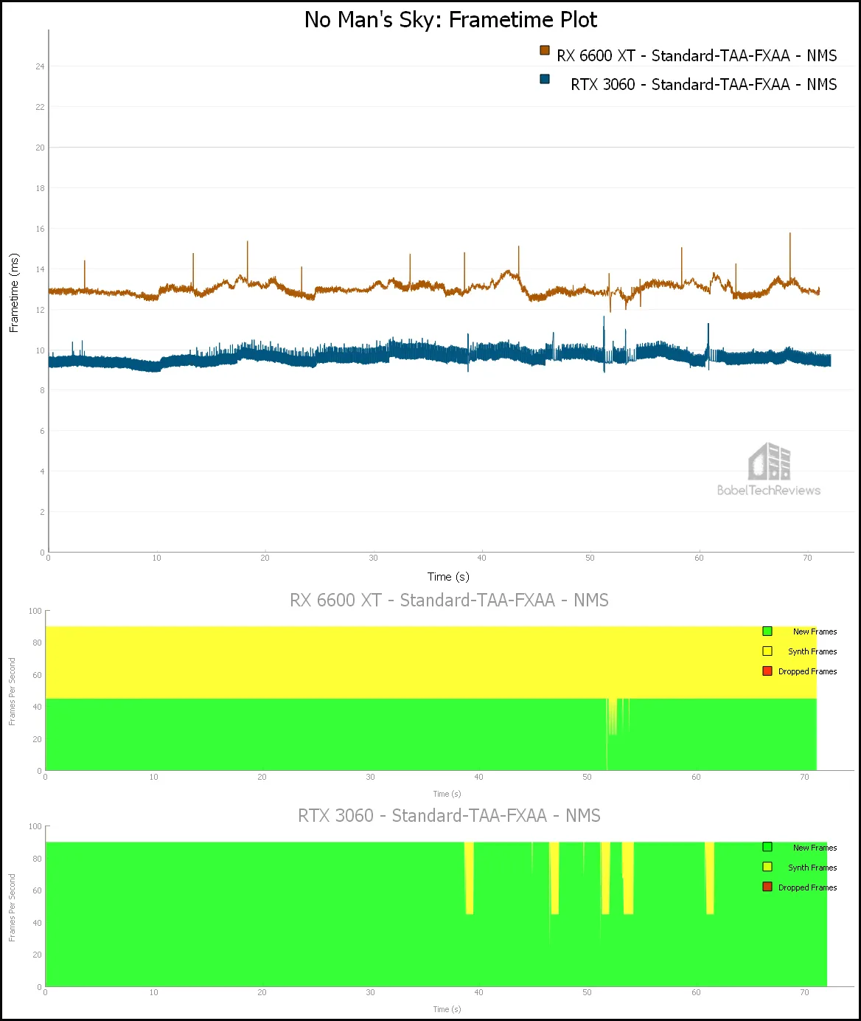
Task: Click red Dropped Frames swatch in RTX 3060 chart
Action: [767, 887]
